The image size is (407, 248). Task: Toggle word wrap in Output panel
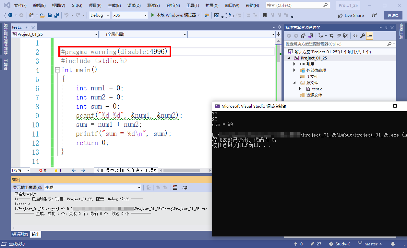coord(185,188)
